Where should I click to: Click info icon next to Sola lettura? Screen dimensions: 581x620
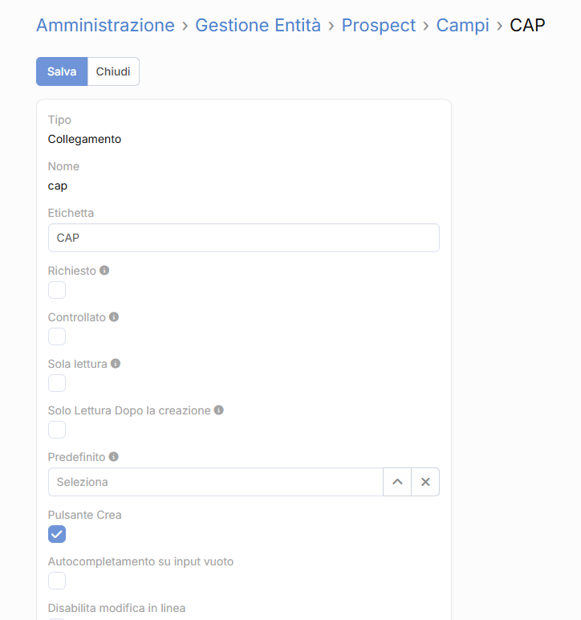click(x=116, y=364)
